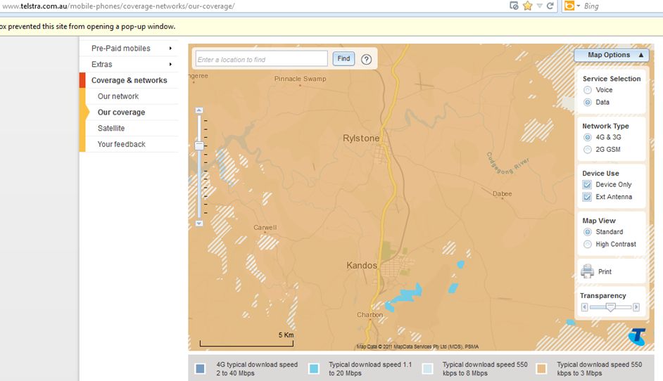Click the Carwell map label
Viewport: 663px width, 381px height.
coord(265,227)
